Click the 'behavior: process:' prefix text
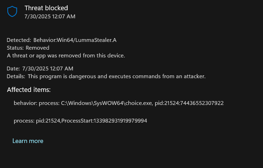This screenshot has width=263, height=168. [x=37, y=103]
